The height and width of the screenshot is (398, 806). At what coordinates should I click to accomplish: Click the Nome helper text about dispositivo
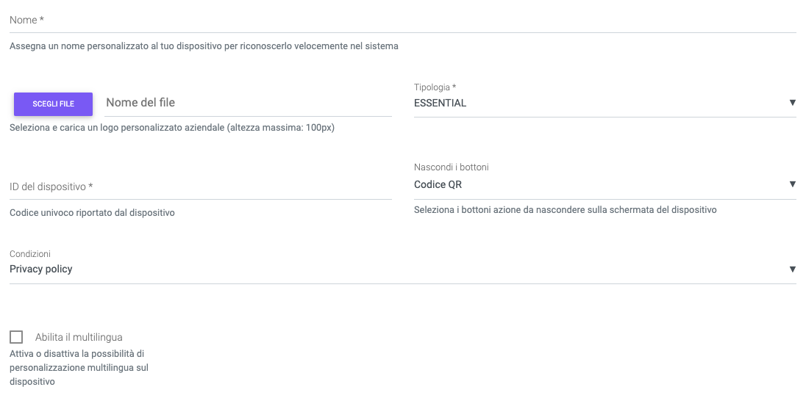tap(204, 46)
